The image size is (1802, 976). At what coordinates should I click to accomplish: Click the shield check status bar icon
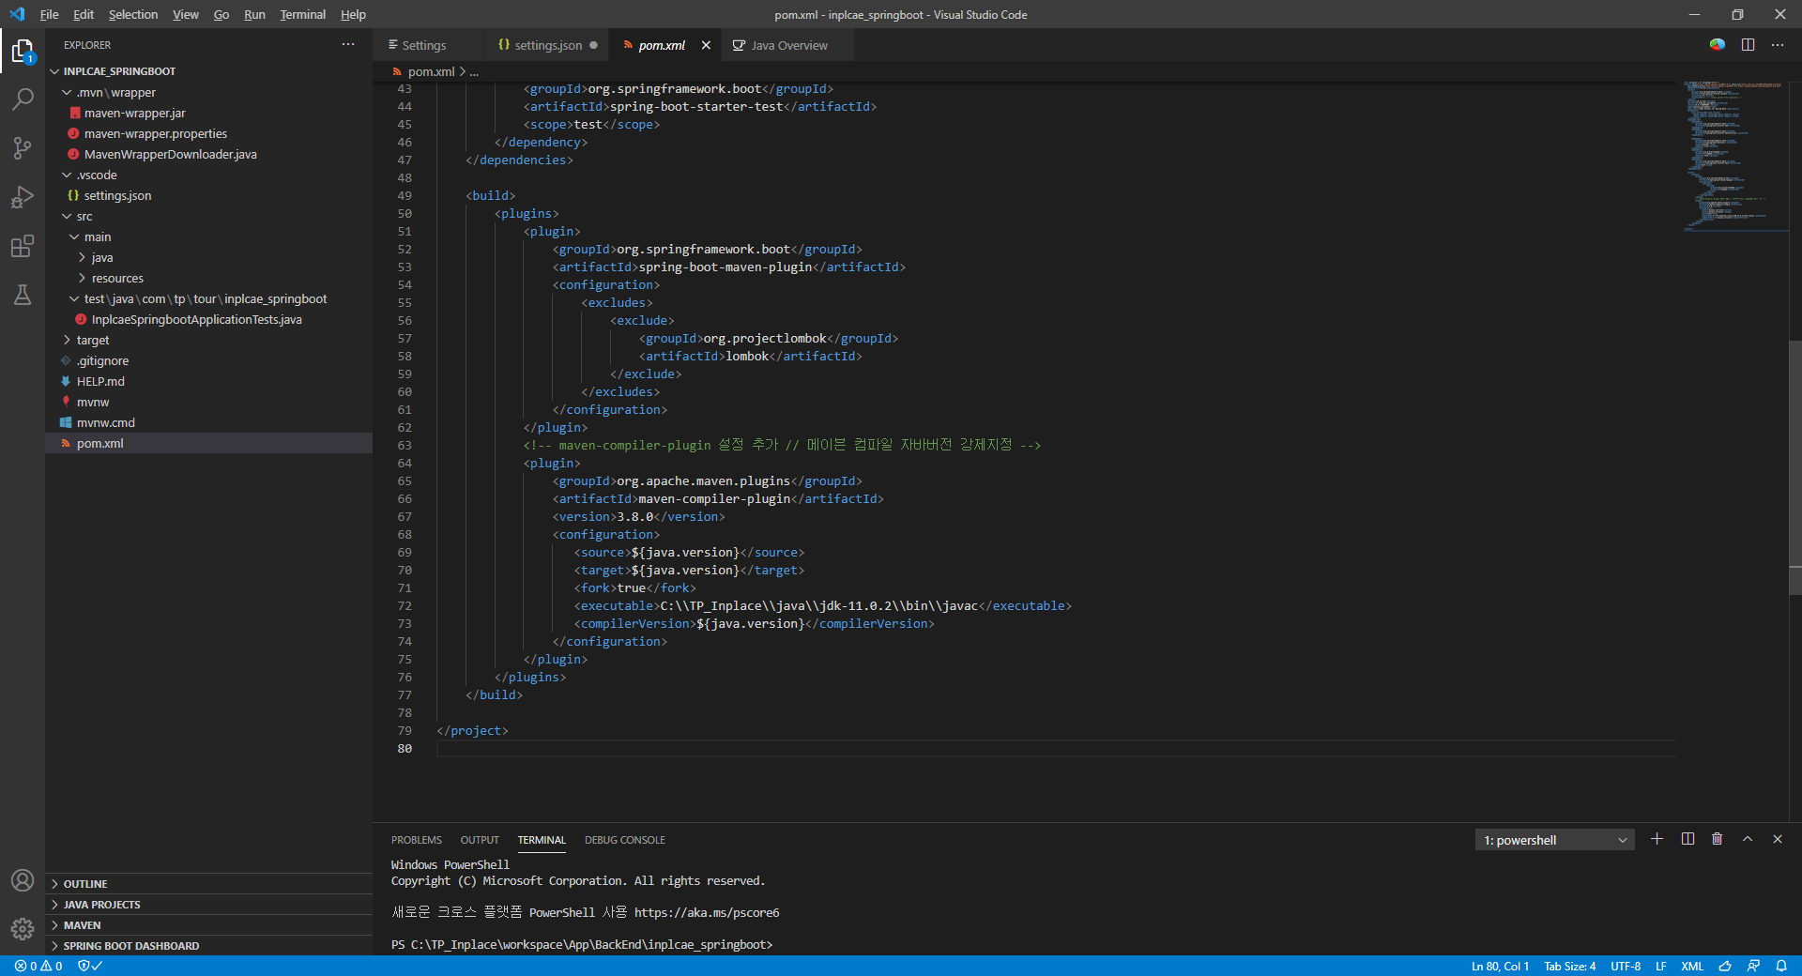pos(89,966)
